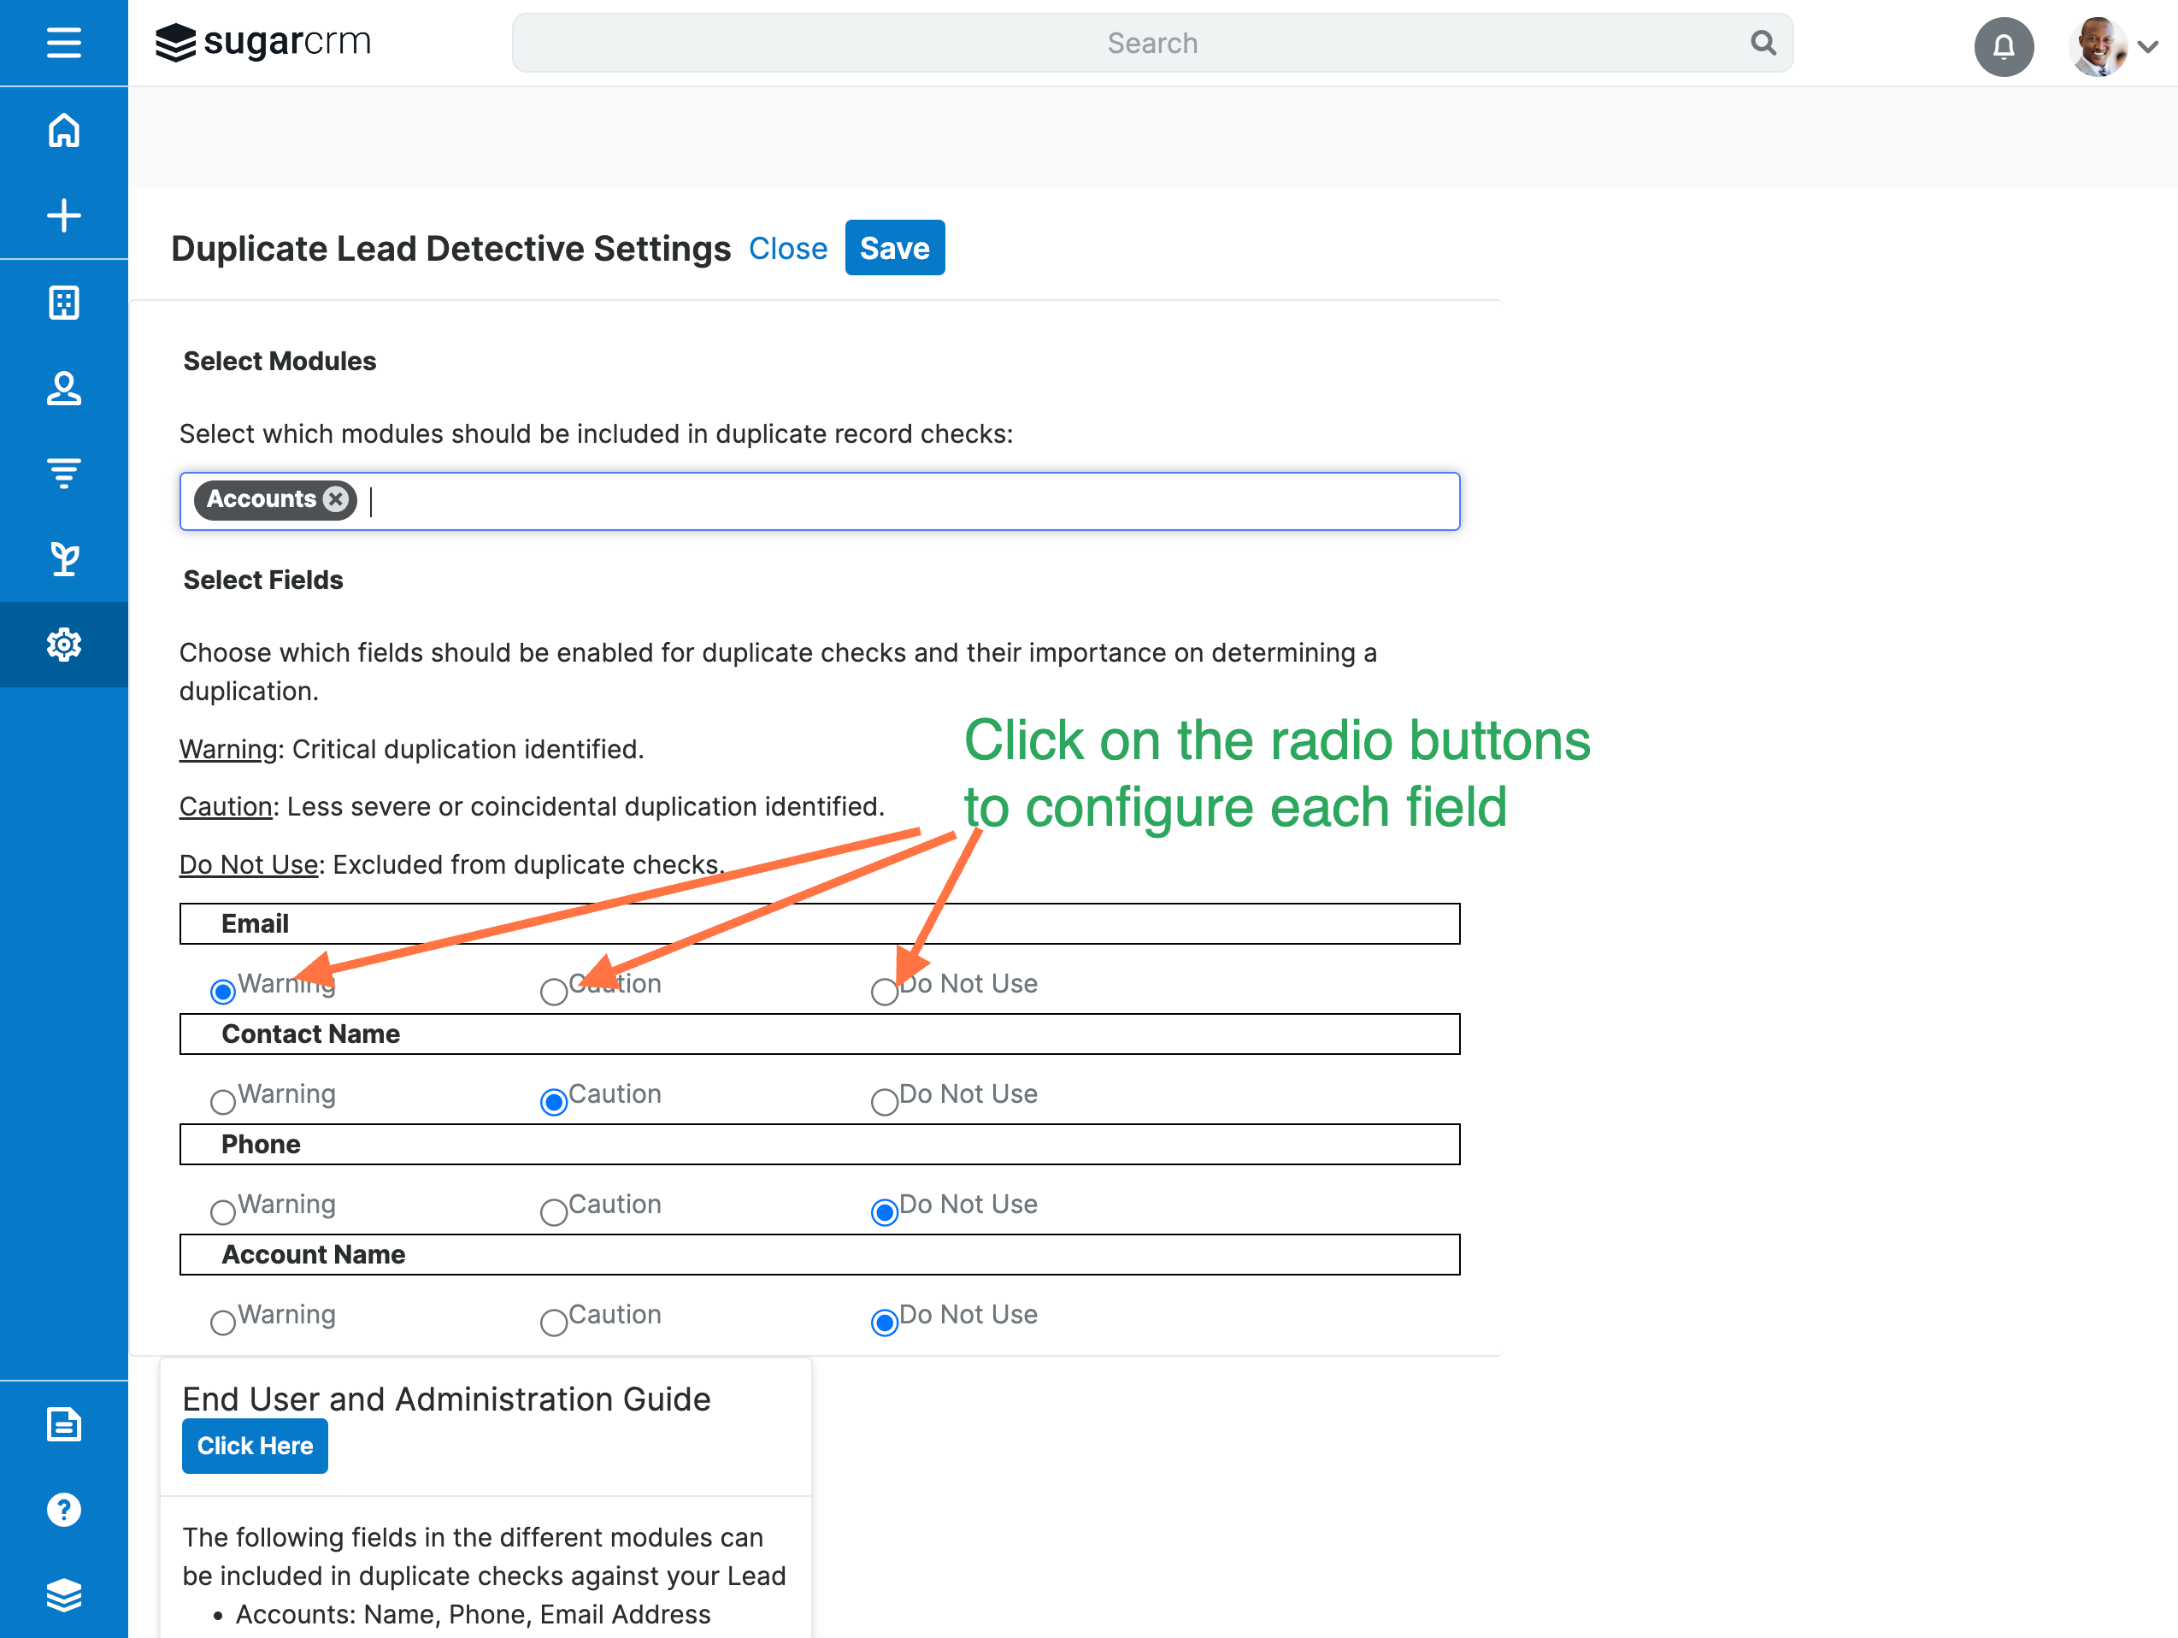Select Warning for Phone field
Viewport: 2178px width, 1638px height.
click(x=223, y=1211)
